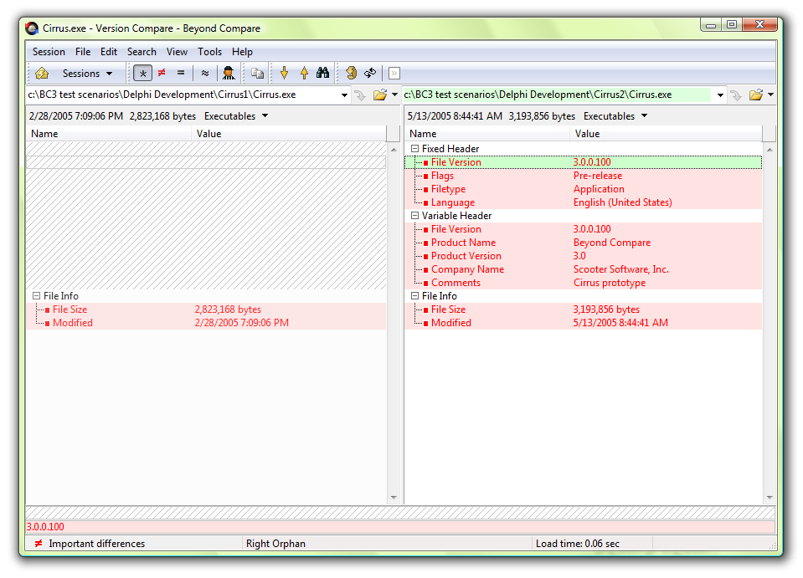This screenshot has height=578, width=803.
Task: Click the Copy pages toolbar icon
Action: pos(257,73)
